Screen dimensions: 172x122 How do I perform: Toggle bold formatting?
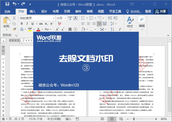pyautogui.click(x=22, y=23)
